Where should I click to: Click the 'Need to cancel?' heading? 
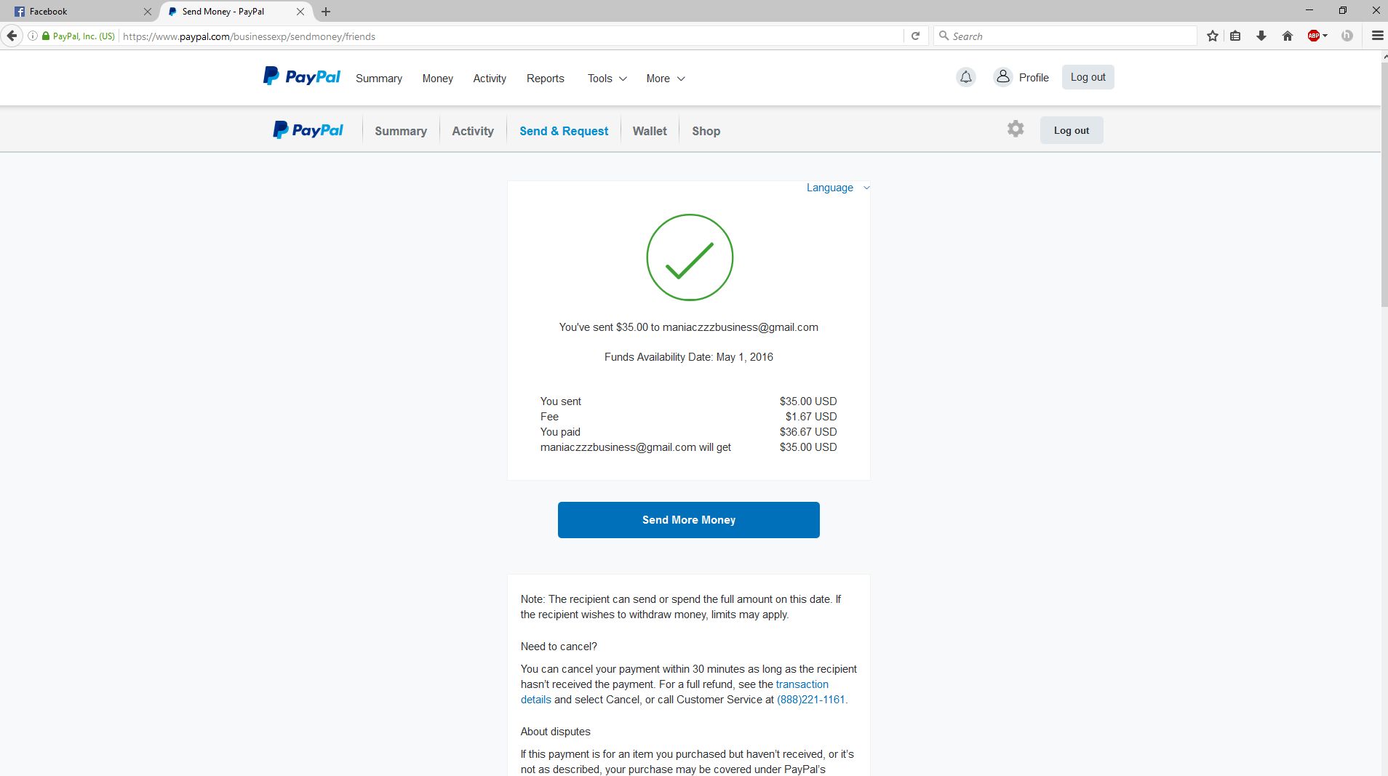[559, 647]
